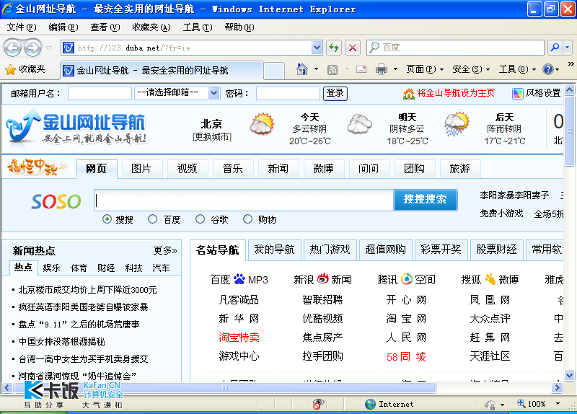
Task: Start search with the magnifier button
Action: 555,48
